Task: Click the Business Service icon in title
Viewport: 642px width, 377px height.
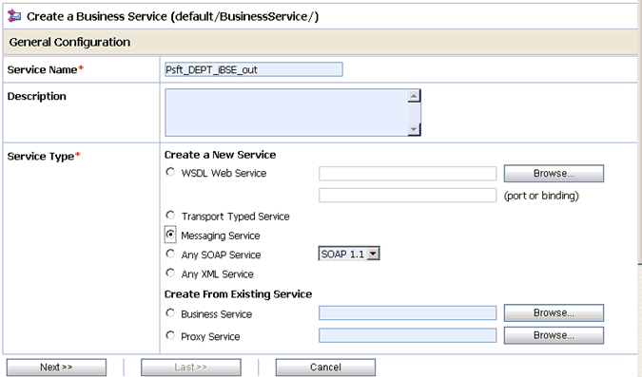Action: point(14,16)
